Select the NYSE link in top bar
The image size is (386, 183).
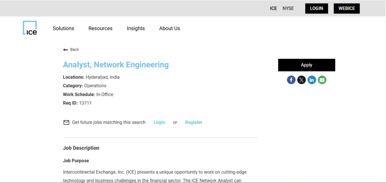pyautogui.click(x=288, y=8)
